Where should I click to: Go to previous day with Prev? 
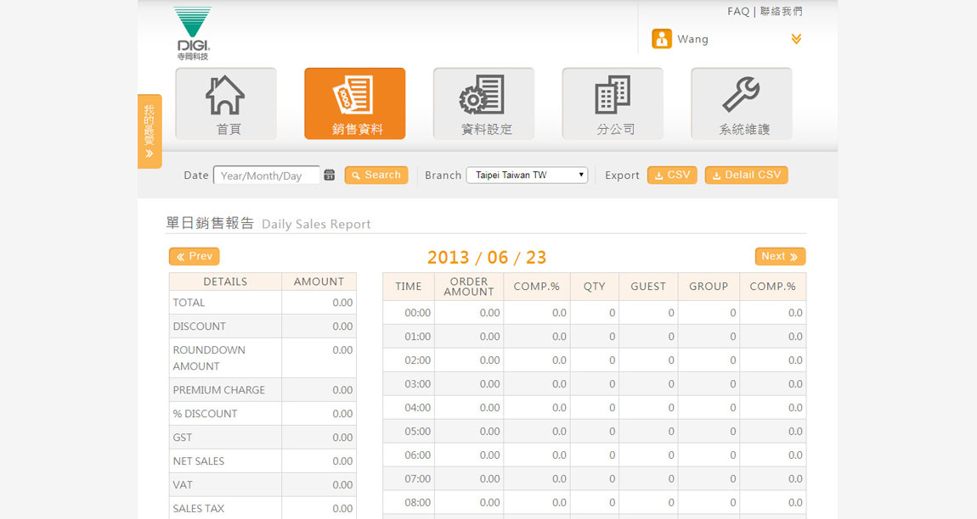pos(195,256)
